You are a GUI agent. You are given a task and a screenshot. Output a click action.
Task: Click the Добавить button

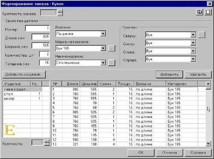169,74
